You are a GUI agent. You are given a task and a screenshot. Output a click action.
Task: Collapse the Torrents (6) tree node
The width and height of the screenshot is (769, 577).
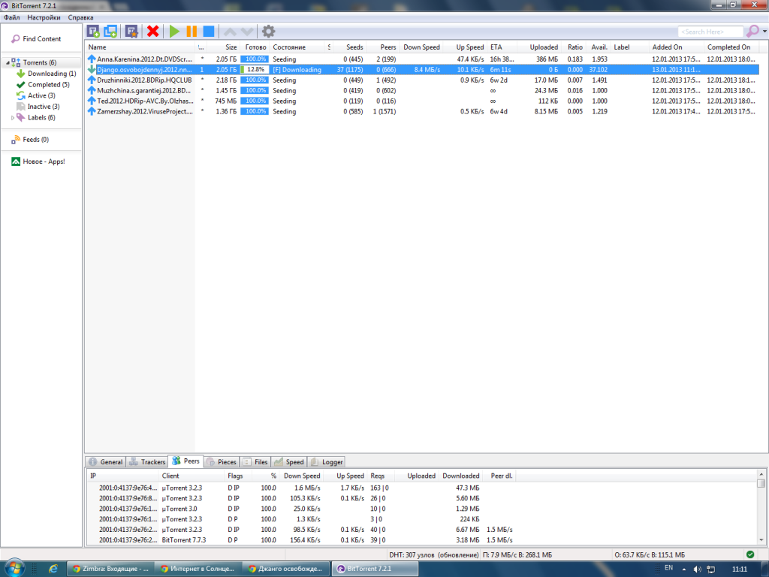(x=8, y=63)
